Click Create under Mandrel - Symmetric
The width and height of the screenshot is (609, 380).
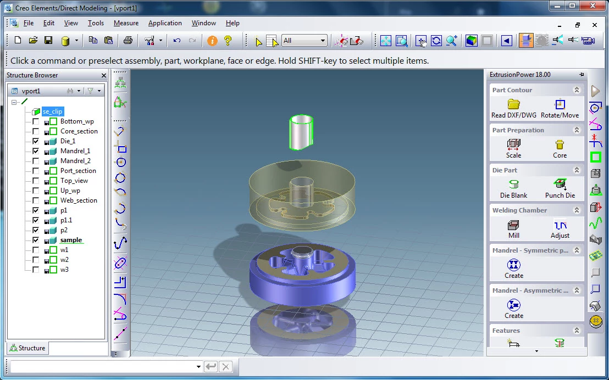pos(513,265)
